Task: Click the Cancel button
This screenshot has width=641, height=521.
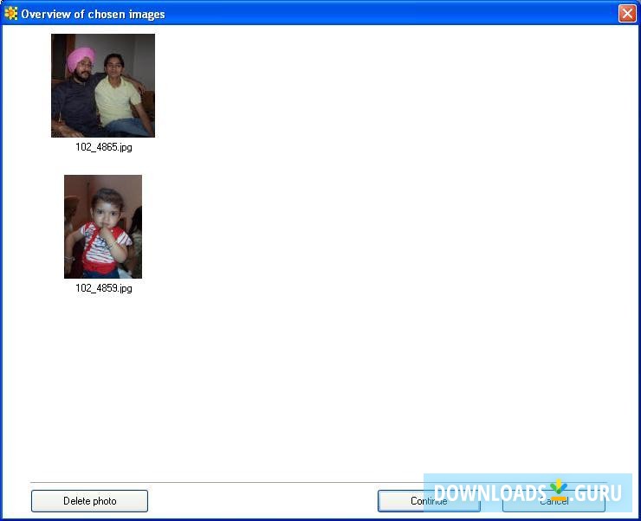Action: click(554, 501)
